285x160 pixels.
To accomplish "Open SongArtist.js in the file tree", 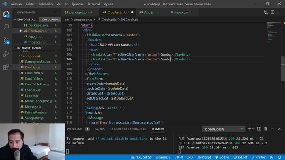I will tap(34, 118).
